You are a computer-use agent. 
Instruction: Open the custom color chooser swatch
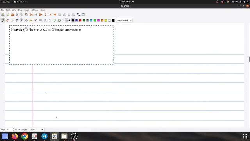pos(113,20)
